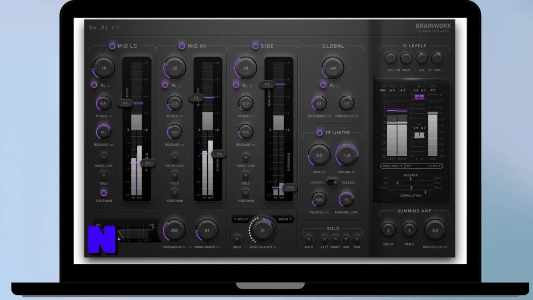Viewport: 533px width, 300px height.
Task: Click the MONO MAKER Hz knob showing 81
Action: pos(207,231)
